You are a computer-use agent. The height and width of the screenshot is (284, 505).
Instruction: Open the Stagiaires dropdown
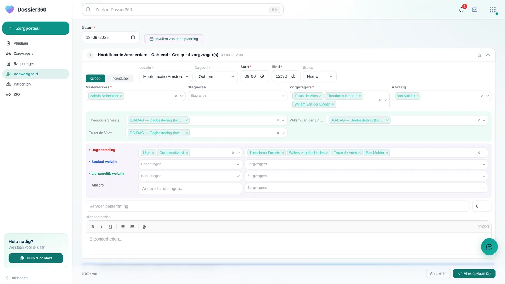237,96
